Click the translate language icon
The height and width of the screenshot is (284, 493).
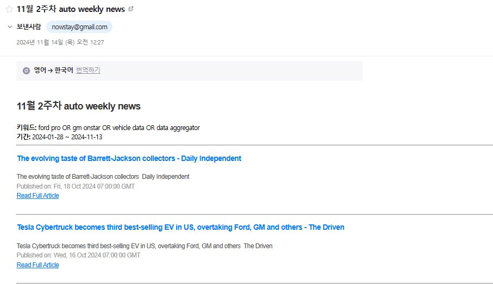(x=27, y=70)
